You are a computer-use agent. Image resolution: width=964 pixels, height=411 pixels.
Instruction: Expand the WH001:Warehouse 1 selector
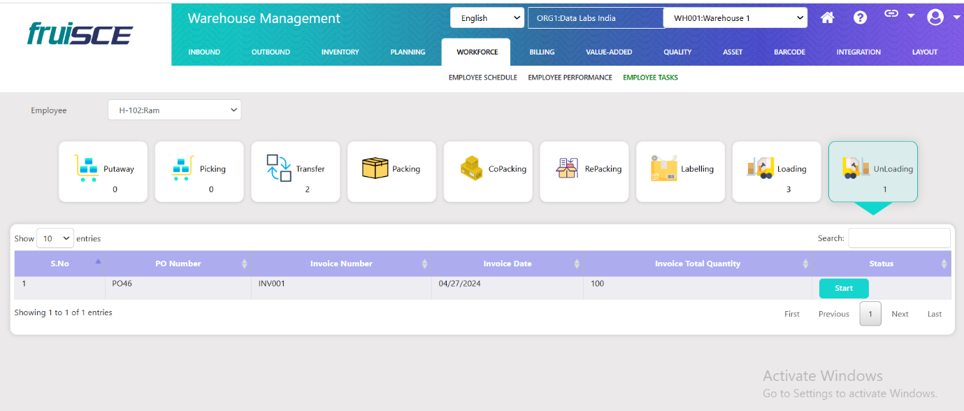pos(735,18)
